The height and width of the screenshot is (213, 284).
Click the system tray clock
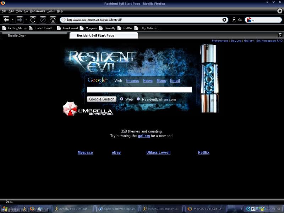[x=273, y=209]
